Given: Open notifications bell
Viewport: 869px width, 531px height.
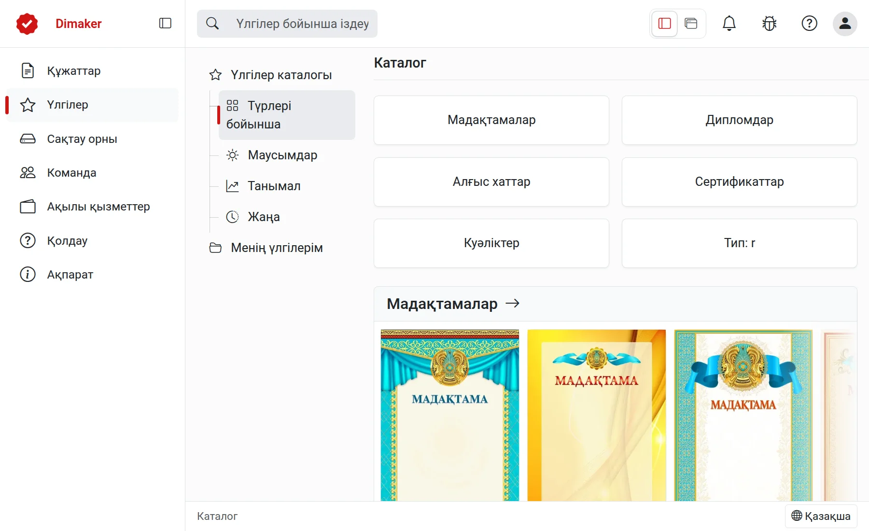Looking at the screenshot, I should click(729, 23).
